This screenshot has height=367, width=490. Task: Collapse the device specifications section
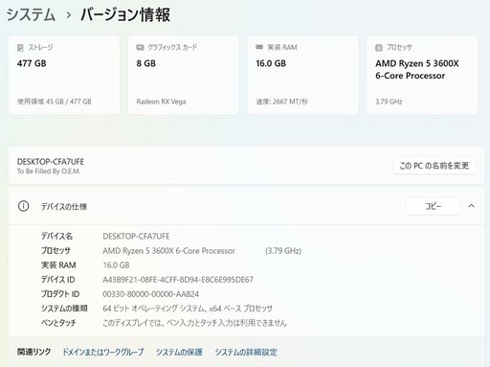[x=471, y=206]
